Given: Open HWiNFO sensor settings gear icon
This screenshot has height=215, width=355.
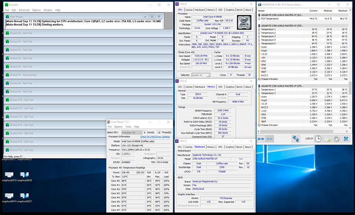Looking at the screenshot, I should tap(336, 139).
